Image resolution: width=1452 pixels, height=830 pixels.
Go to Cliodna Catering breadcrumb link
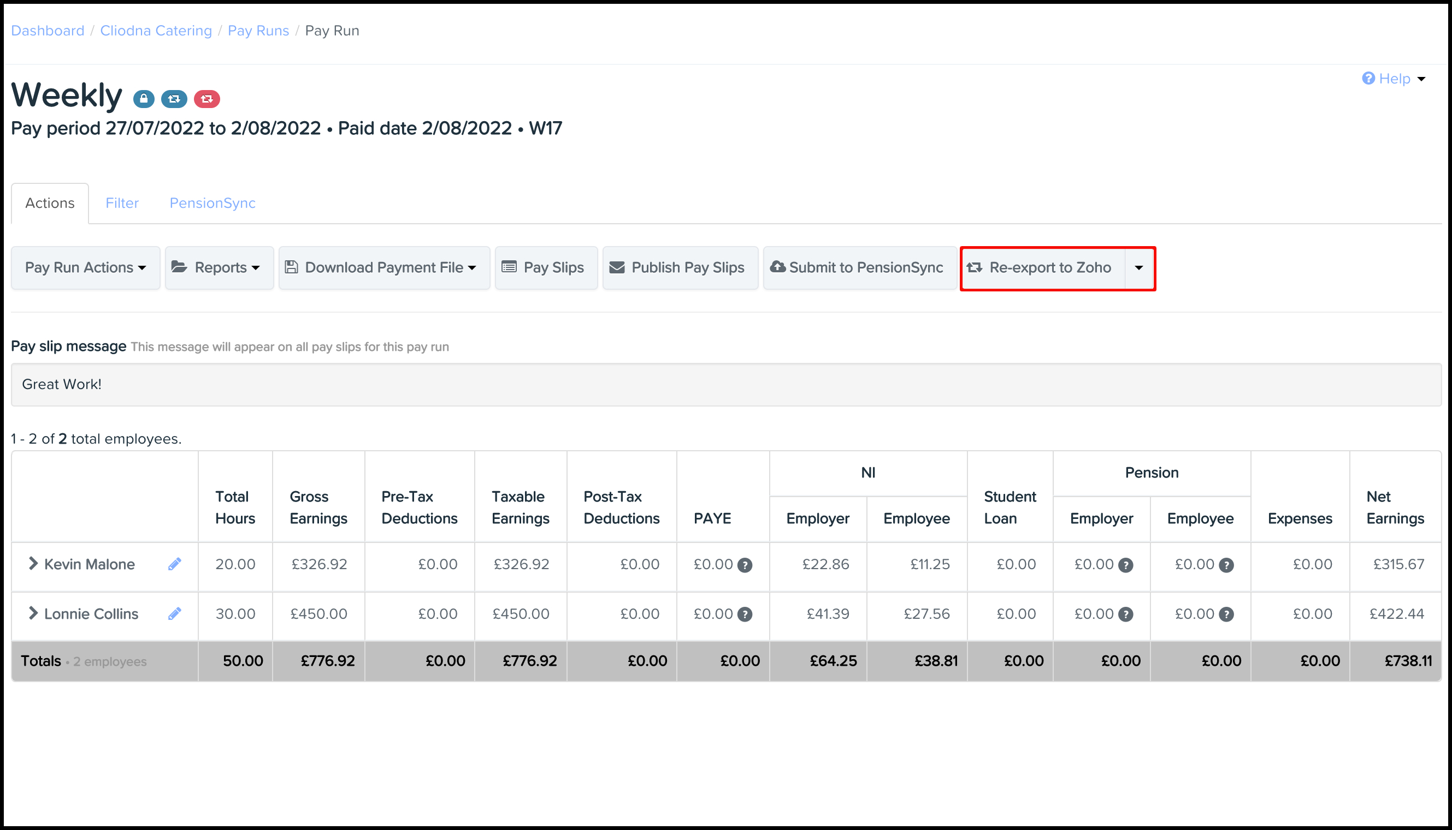point(156,31)
